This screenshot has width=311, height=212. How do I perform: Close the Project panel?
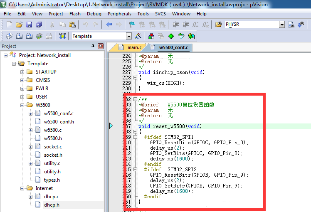[101, 46]
